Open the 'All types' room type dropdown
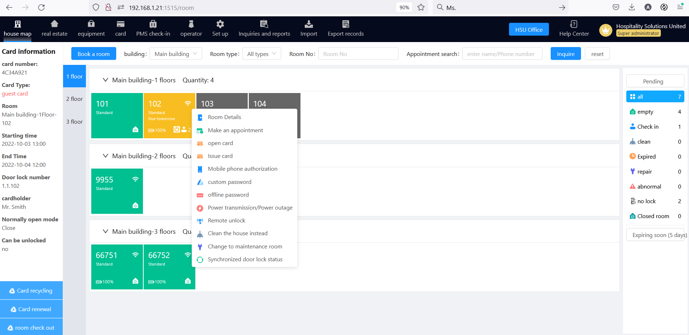Screen dimensions: 689x335 tap(262, 53)
